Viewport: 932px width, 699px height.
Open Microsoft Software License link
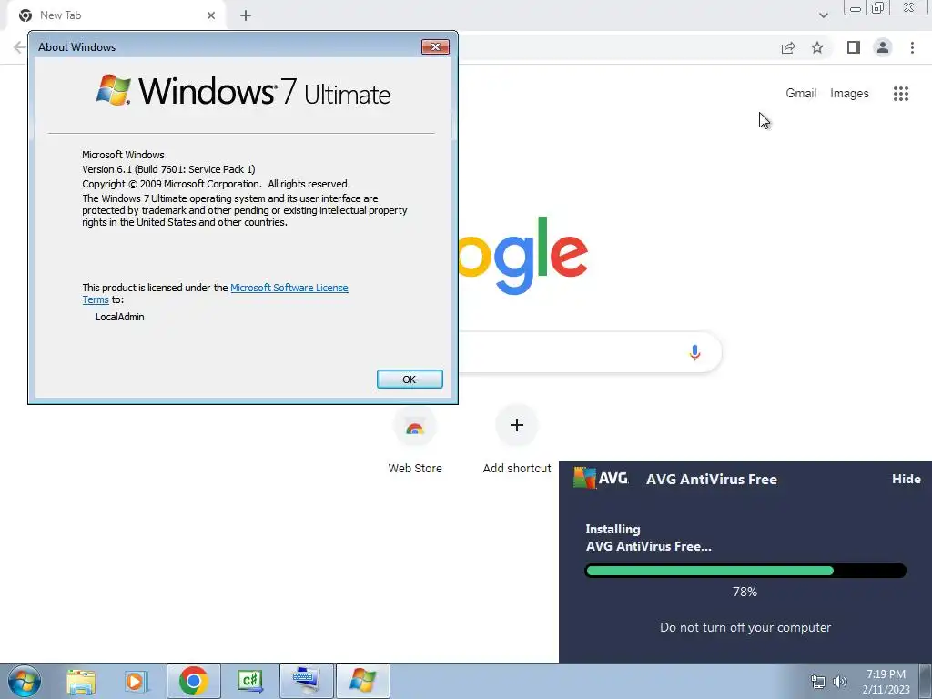289,288
